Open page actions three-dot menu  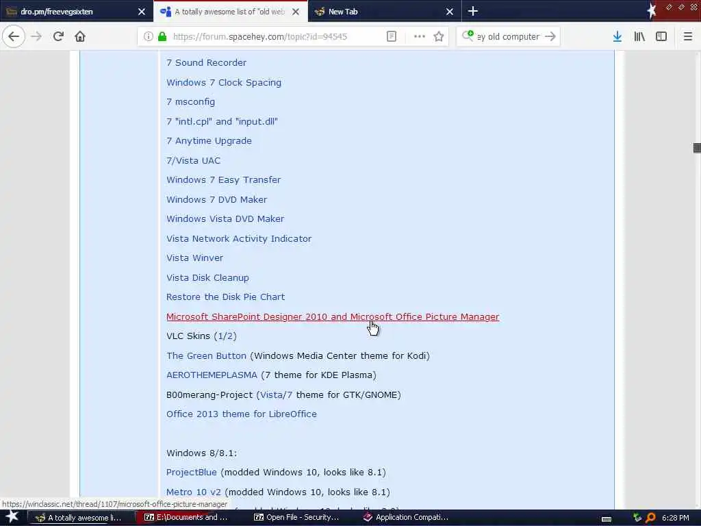(420, 36)
